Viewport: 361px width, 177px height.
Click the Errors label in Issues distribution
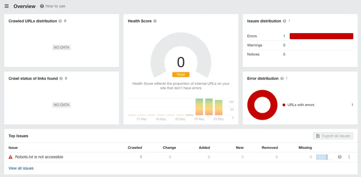click(x=252, y=36)
